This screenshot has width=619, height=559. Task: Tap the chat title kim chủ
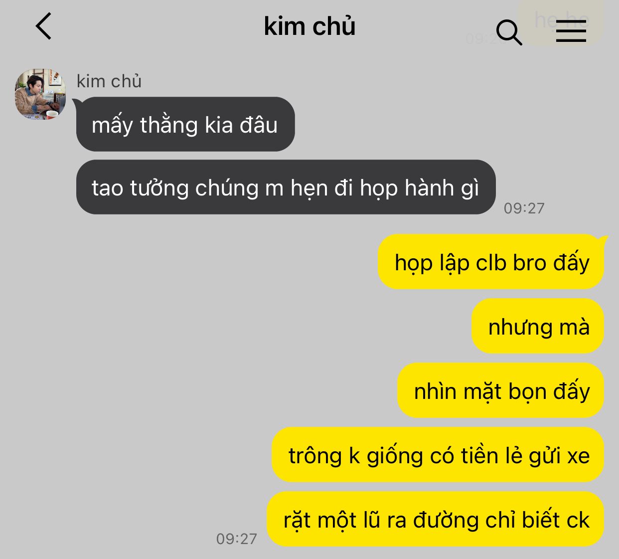click(309, 26)
